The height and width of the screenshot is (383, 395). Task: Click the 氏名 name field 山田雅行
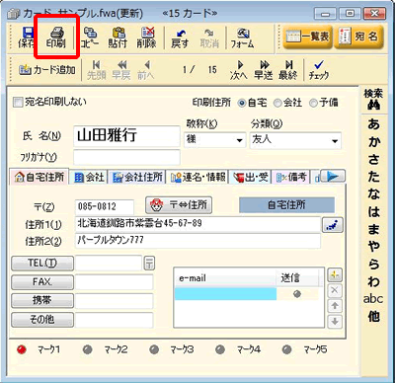[126, 135]
